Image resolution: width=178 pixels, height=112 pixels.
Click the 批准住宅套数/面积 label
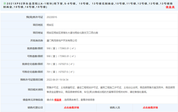(32, 64)
